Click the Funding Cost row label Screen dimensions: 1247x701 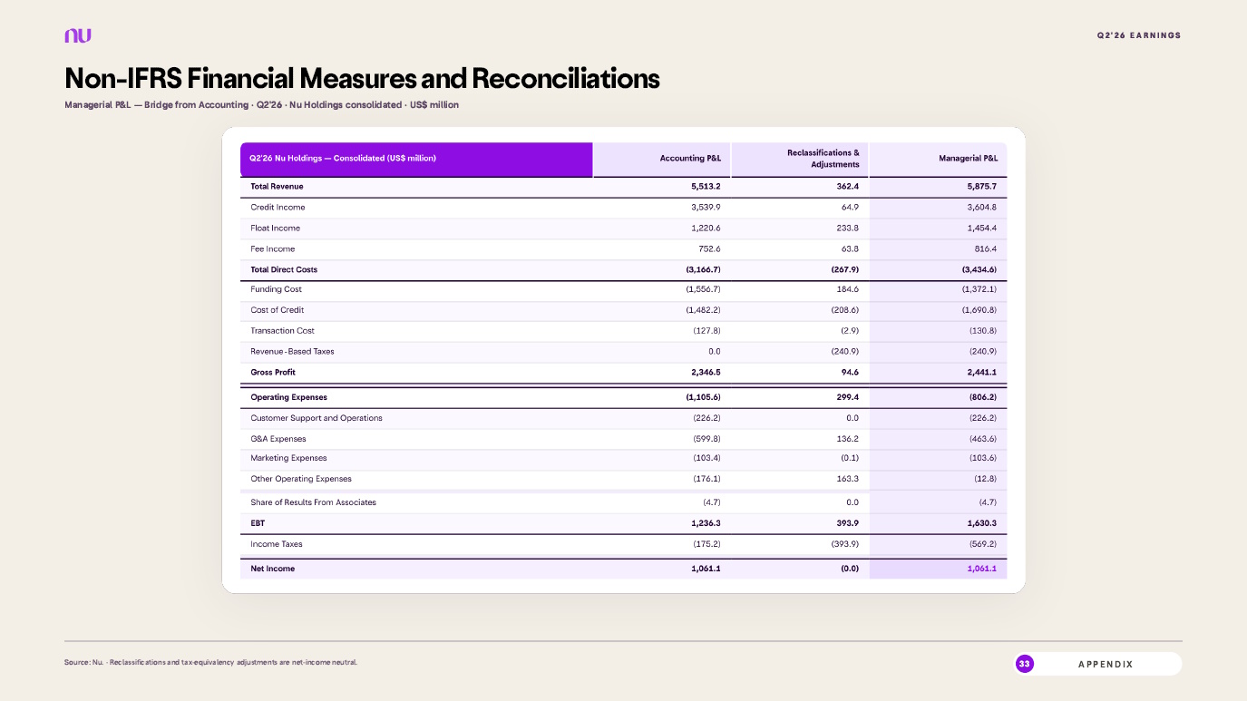pyautogui.click(x=276, y=289)
